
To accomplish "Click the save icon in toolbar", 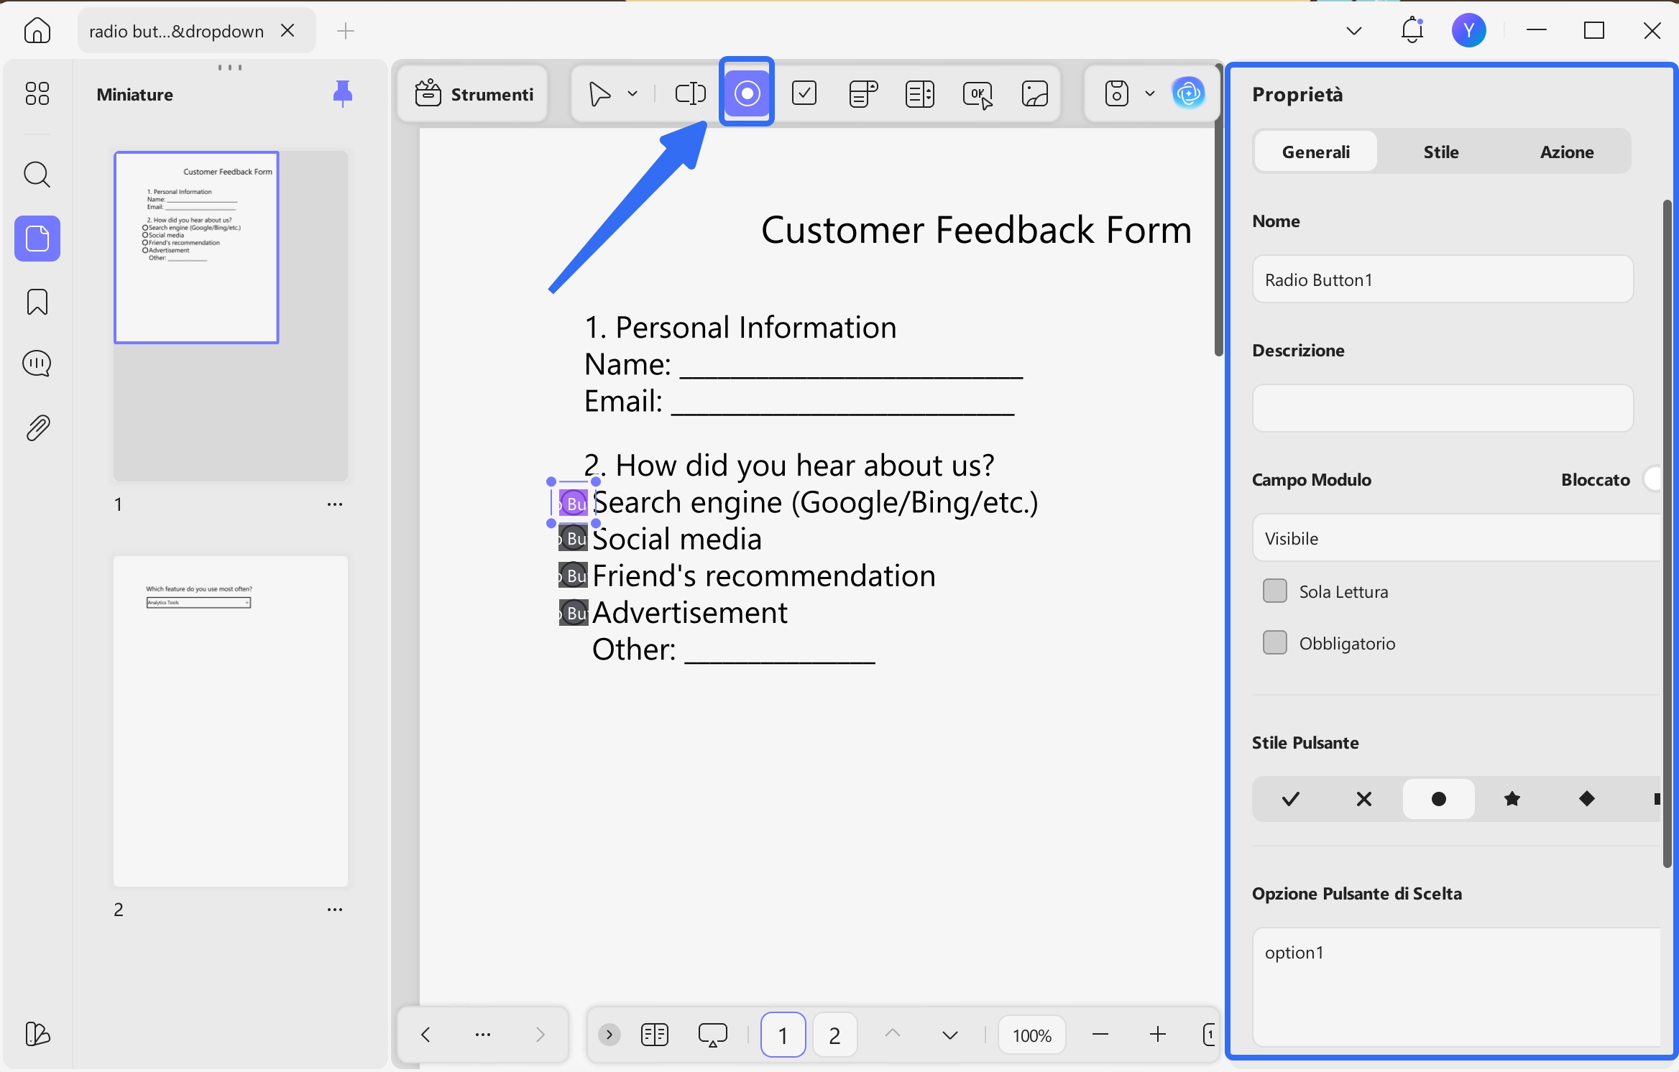I will pyautogui.click(x=1117, y=93).
